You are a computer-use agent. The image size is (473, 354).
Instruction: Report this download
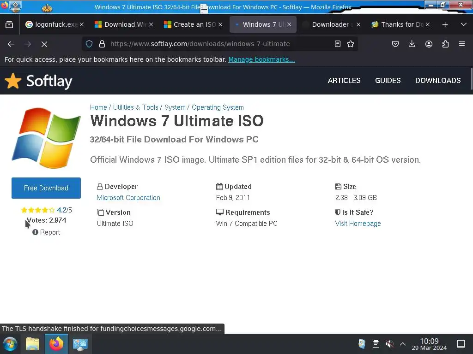click(46, 232)
